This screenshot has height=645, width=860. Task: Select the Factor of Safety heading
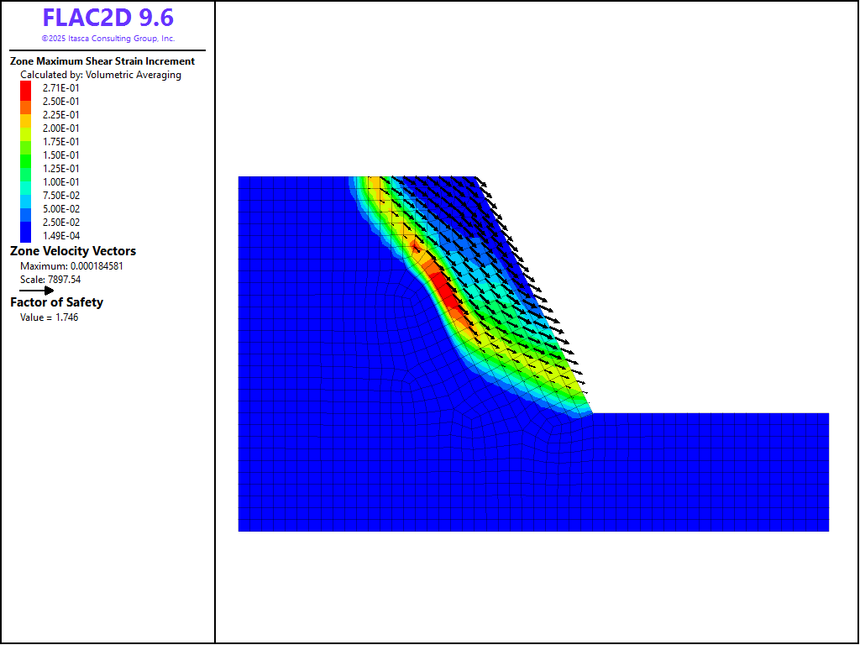point(56,302)
